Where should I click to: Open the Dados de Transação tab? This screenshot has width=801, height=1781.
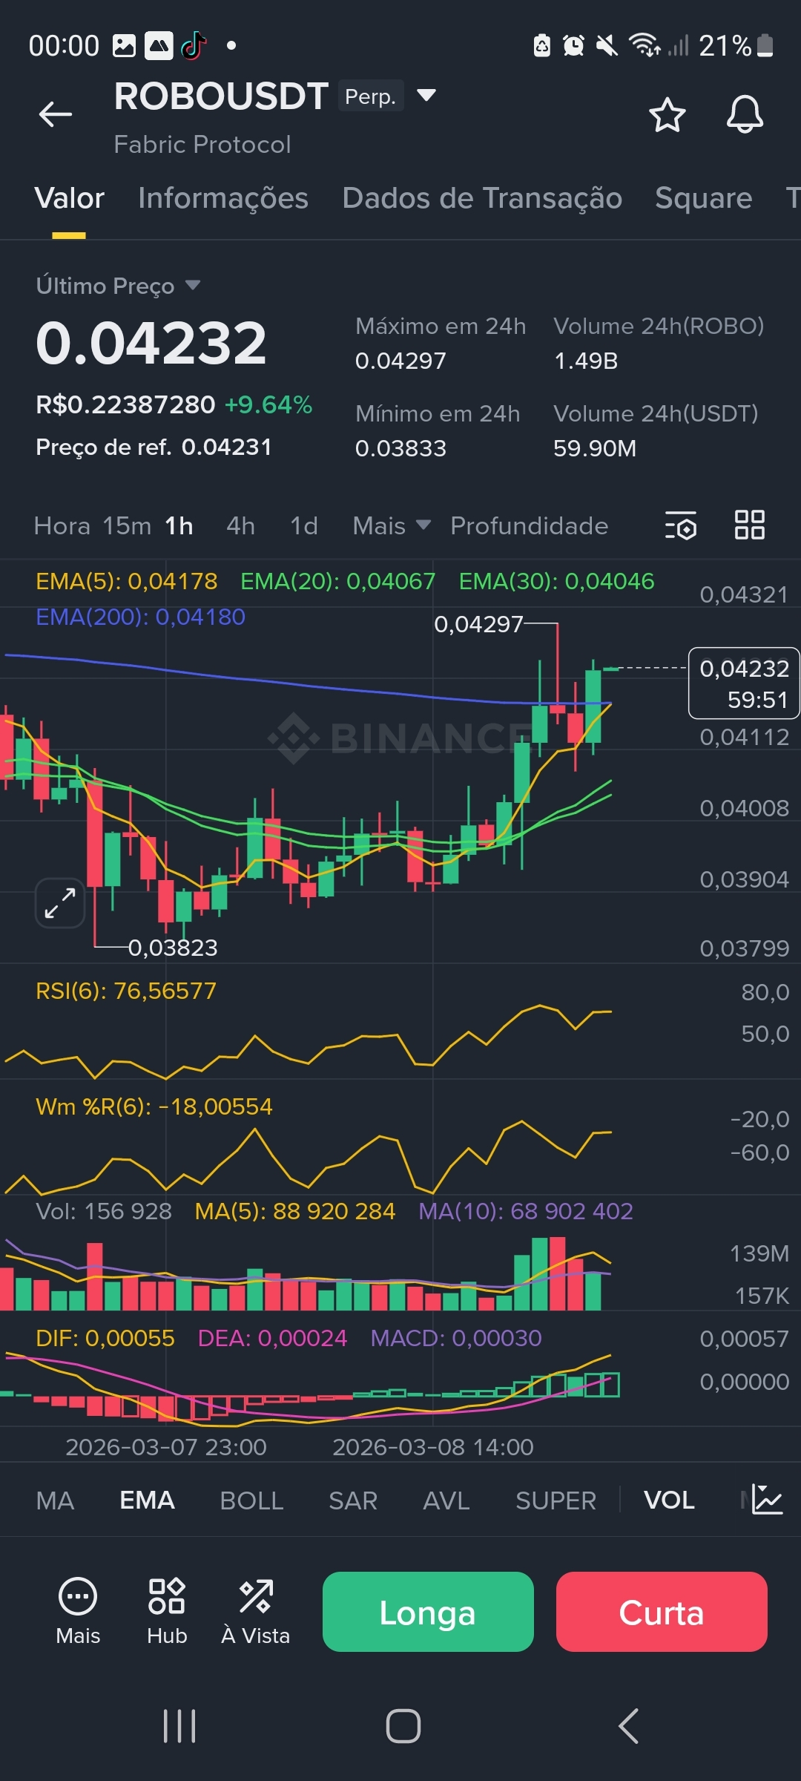(482, 198)
